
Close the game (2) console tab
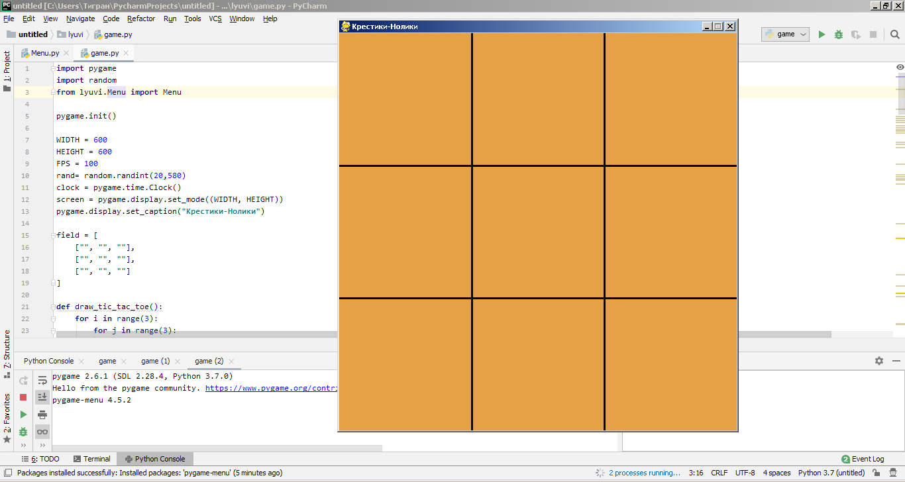pos(231,361)
